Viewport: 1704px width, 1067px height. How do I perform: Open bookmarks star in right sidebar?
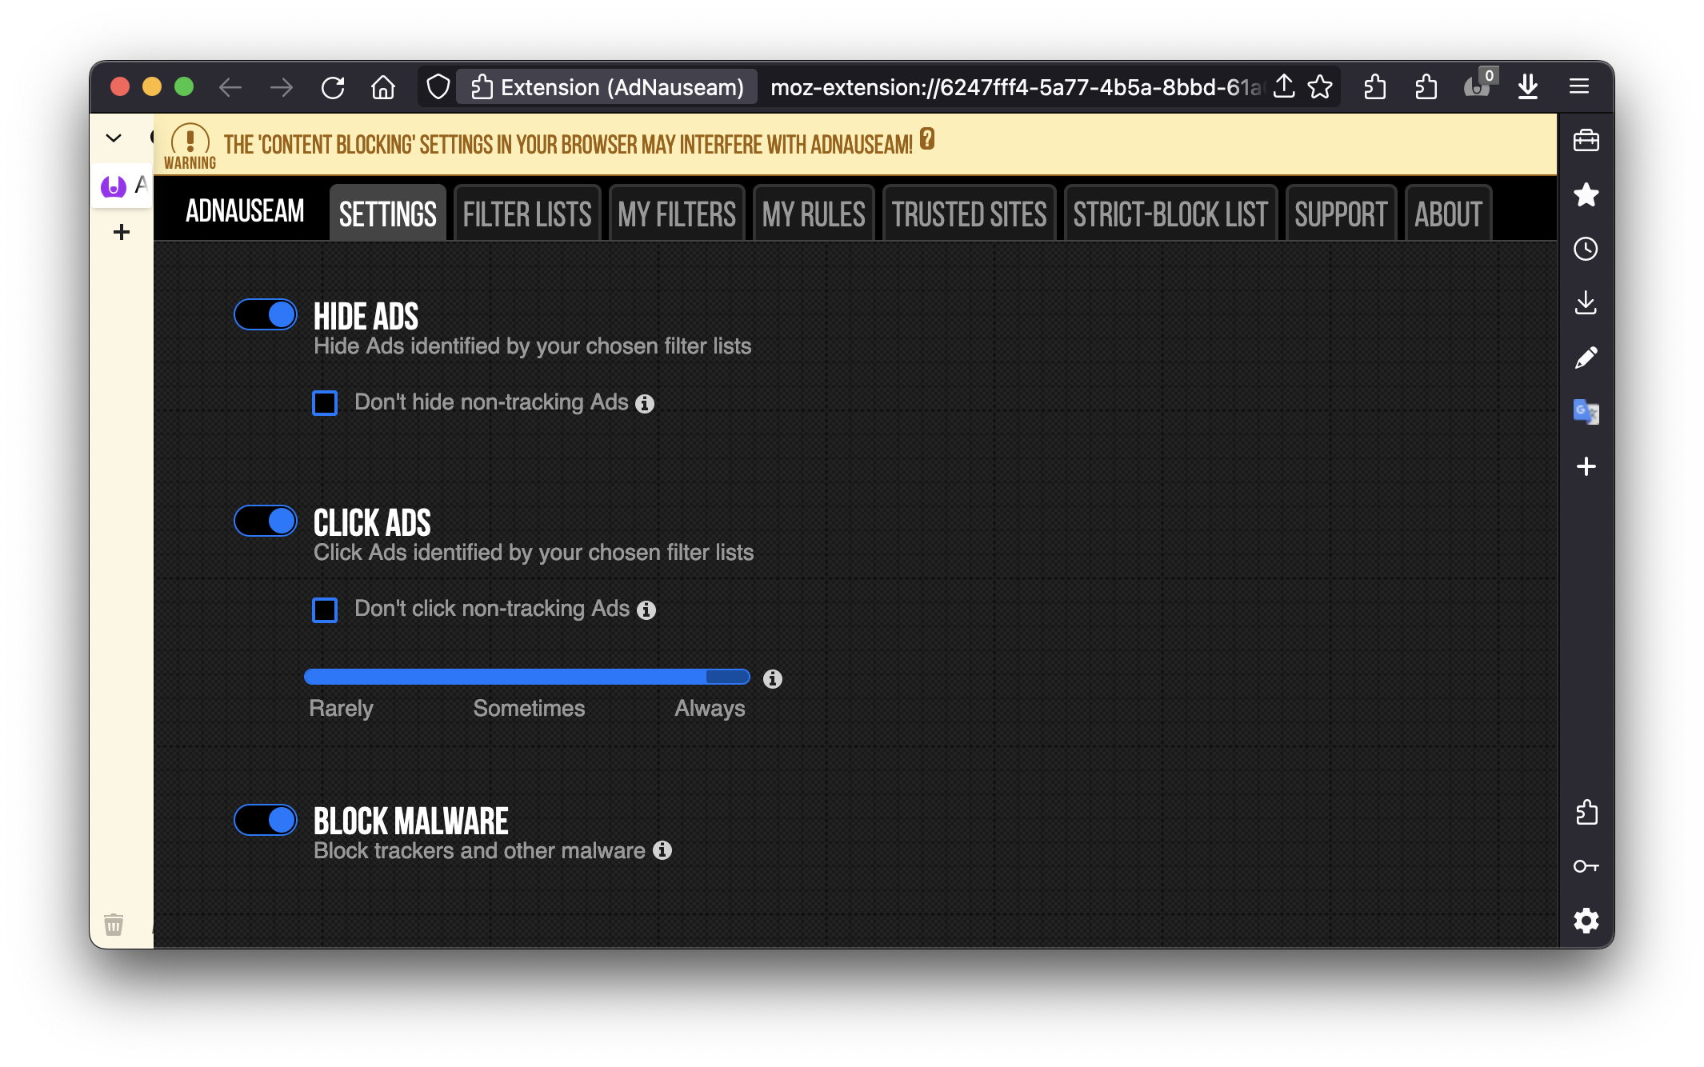click(x=1586, y=194)
